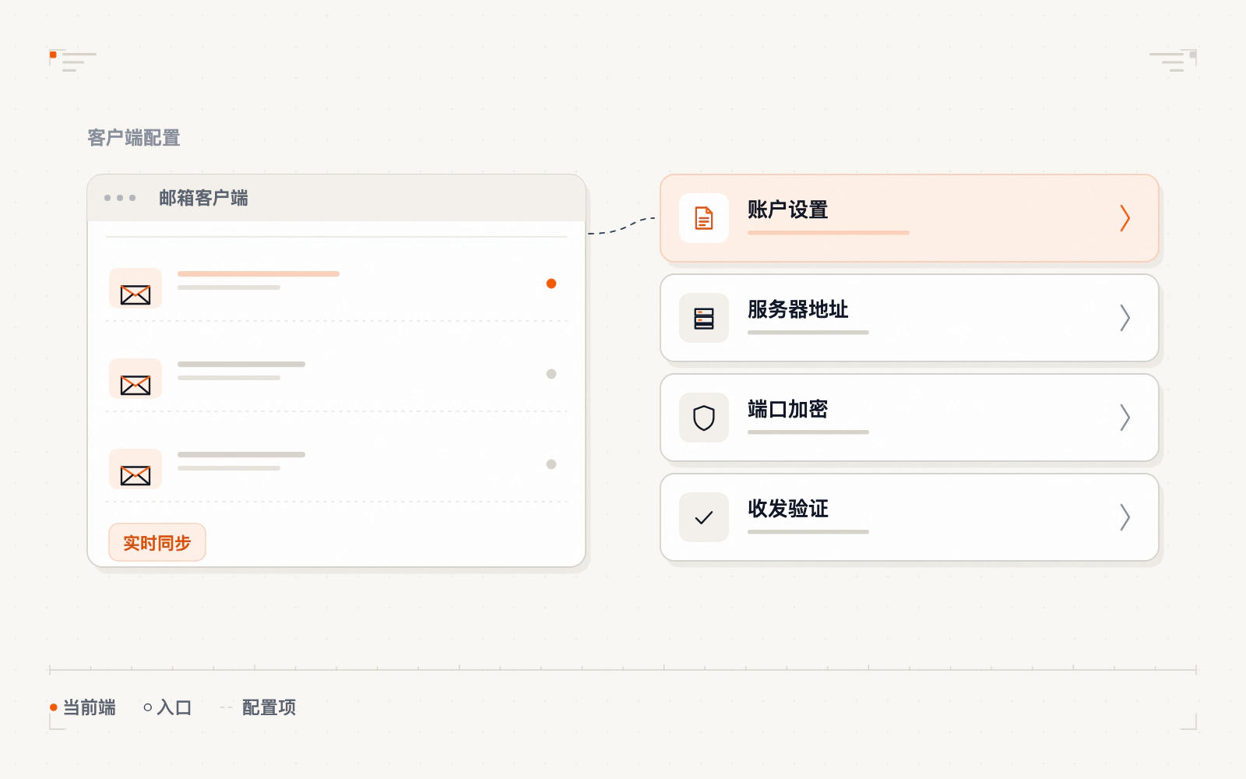The image size is (1246, 779).
Task: Click the top-right lines menu icon
Action: point(1173,61)
